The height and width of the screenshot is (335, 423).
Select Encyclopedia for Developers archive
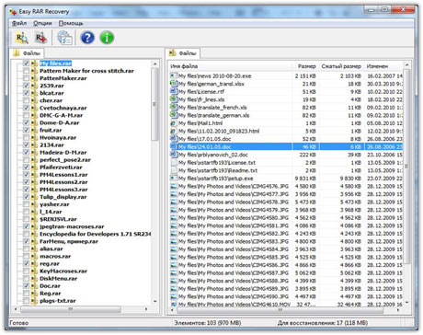95,234
